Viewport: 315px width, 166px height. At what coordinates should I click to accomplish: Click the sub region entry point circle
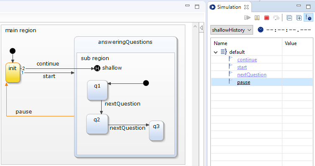[146, 83]
